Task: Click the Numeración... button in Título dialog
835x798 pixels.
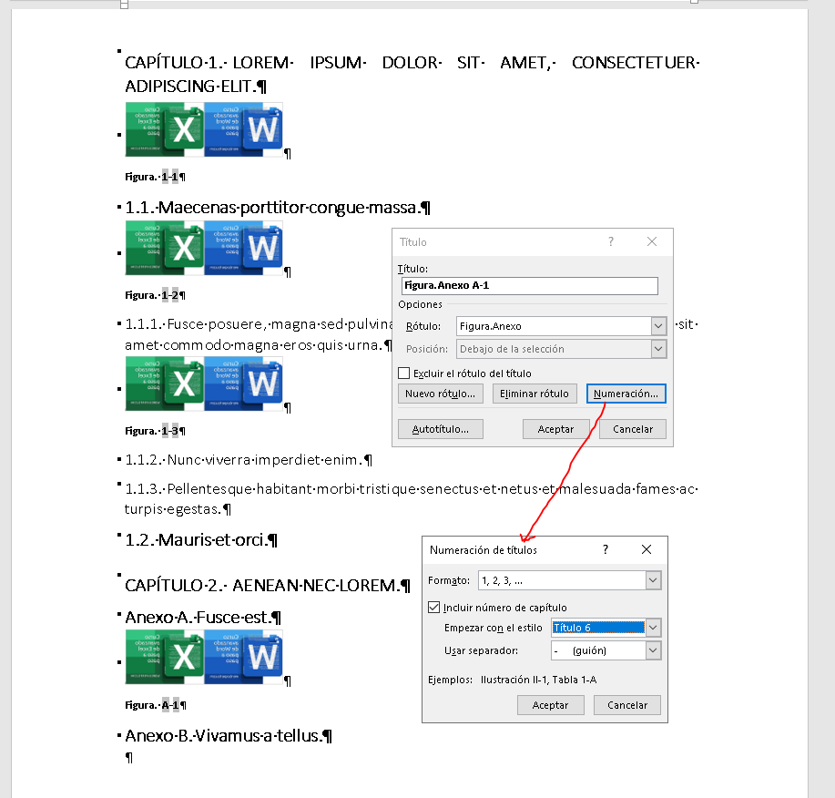Action: (x=626, y=394)
